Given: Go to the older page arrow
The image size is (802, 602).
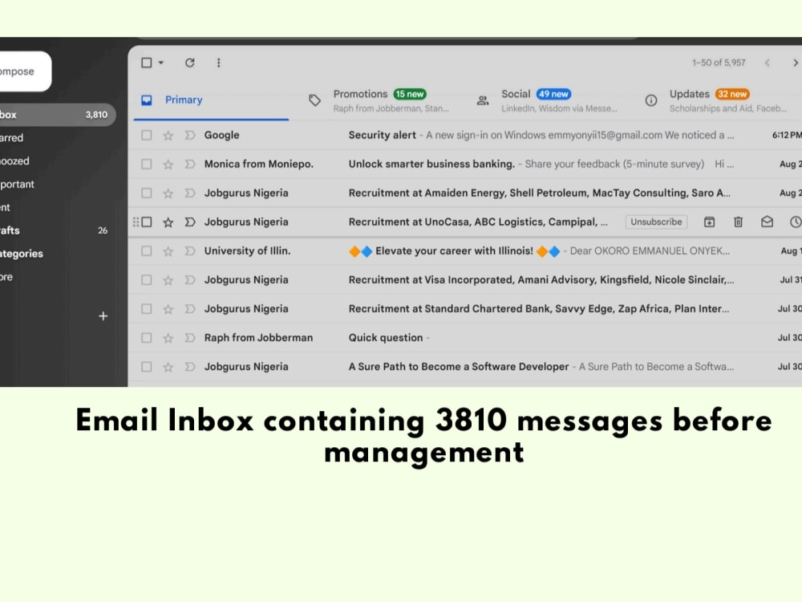Looking at the screenshot, I should (x=796, y=63).
